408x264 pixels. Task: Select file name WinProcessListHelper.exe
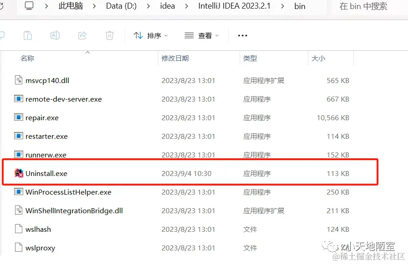point(68,192)
